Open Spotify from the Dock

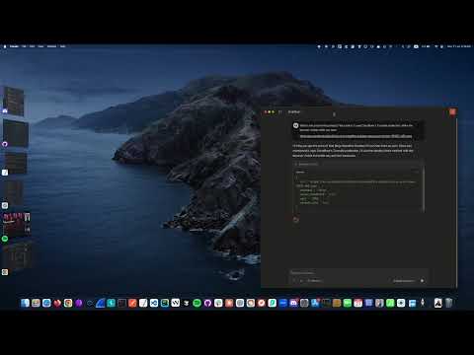coord(197,303)
